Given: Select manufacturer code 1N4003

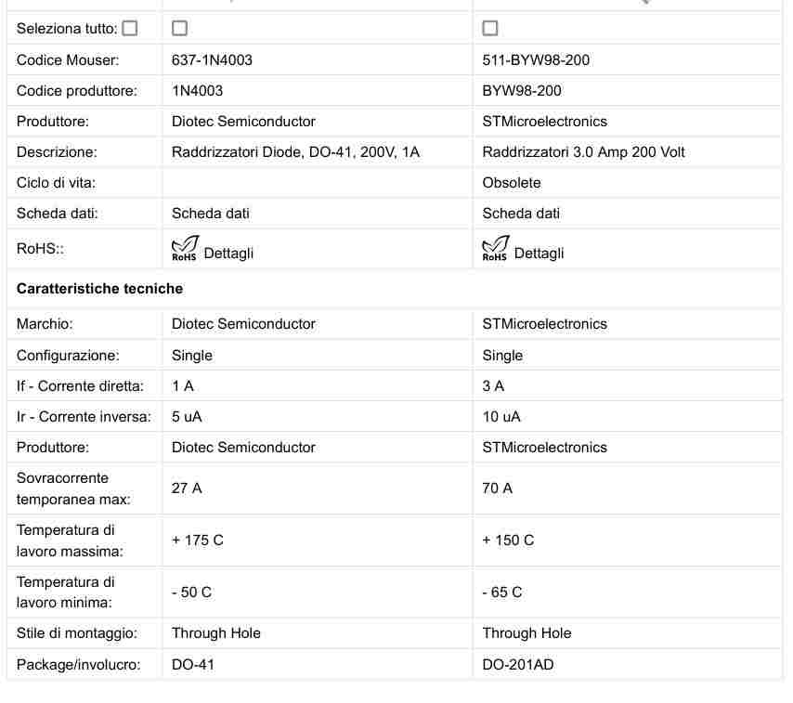Looking at the screenshot, I should [197, 91].
